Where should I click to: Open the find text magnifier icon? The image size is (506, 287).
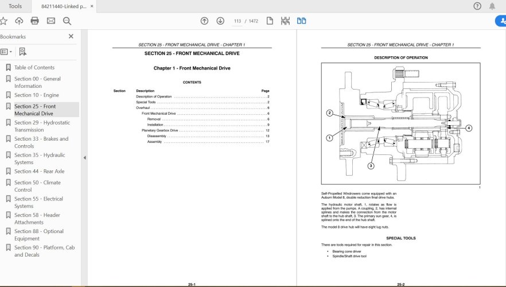pos(67,21)
